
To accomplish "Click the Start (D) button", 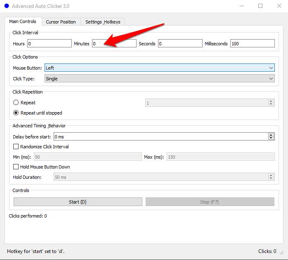I will [78, 202].
